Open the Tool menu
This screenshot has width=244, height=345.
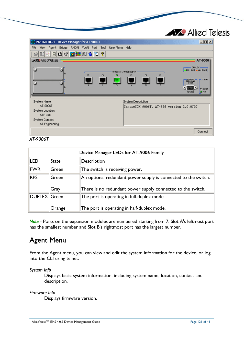coord(103,47)
